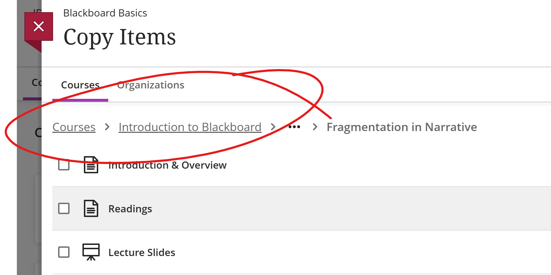This screenshot has width=551, height=275.
Task: Select the Courses tab
Action: click(x=80, y=85)
